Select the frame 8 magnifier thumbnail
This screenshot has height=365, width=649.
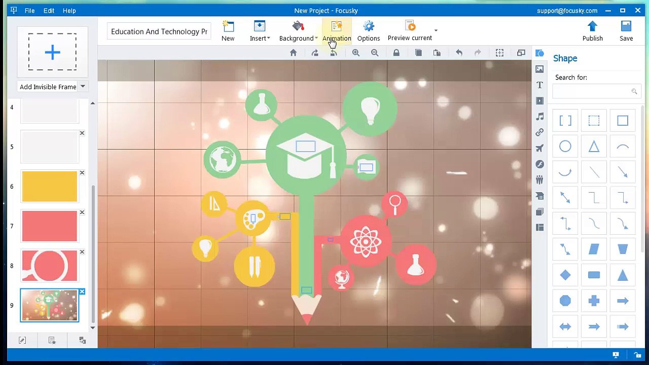coord(50,266)
